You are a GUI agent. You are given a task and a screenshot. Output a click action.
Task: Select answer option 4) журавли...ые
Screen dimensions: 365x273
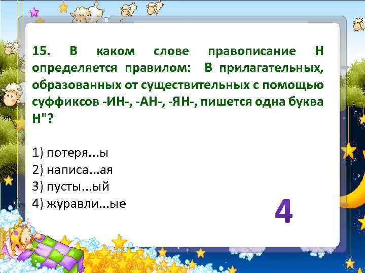click(x=79, y=204)
